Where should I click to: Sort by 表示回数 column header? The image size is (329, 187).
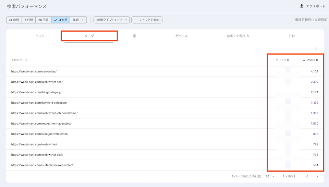[310, 60]
